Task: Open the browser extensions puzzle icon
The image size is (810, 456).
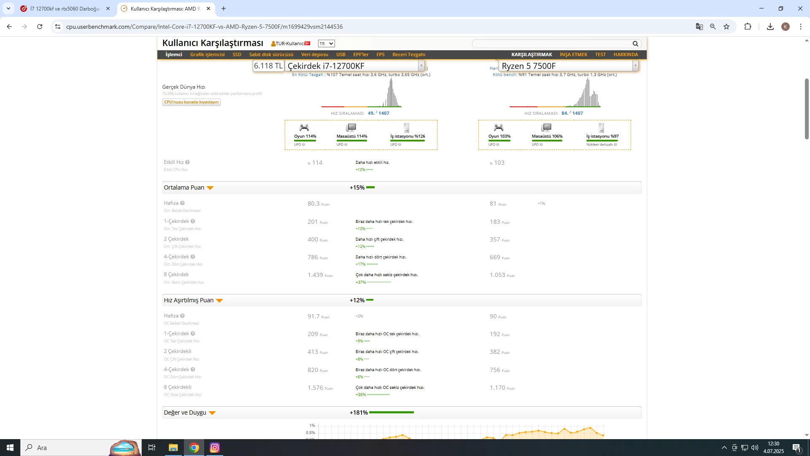Action: (x=748, y=27)
